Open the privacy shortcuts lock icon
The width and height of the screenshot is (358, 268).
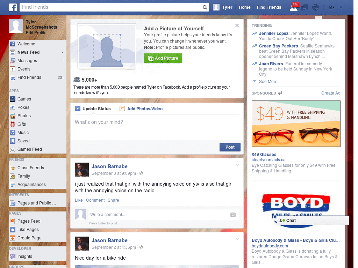tap(331, 8)
